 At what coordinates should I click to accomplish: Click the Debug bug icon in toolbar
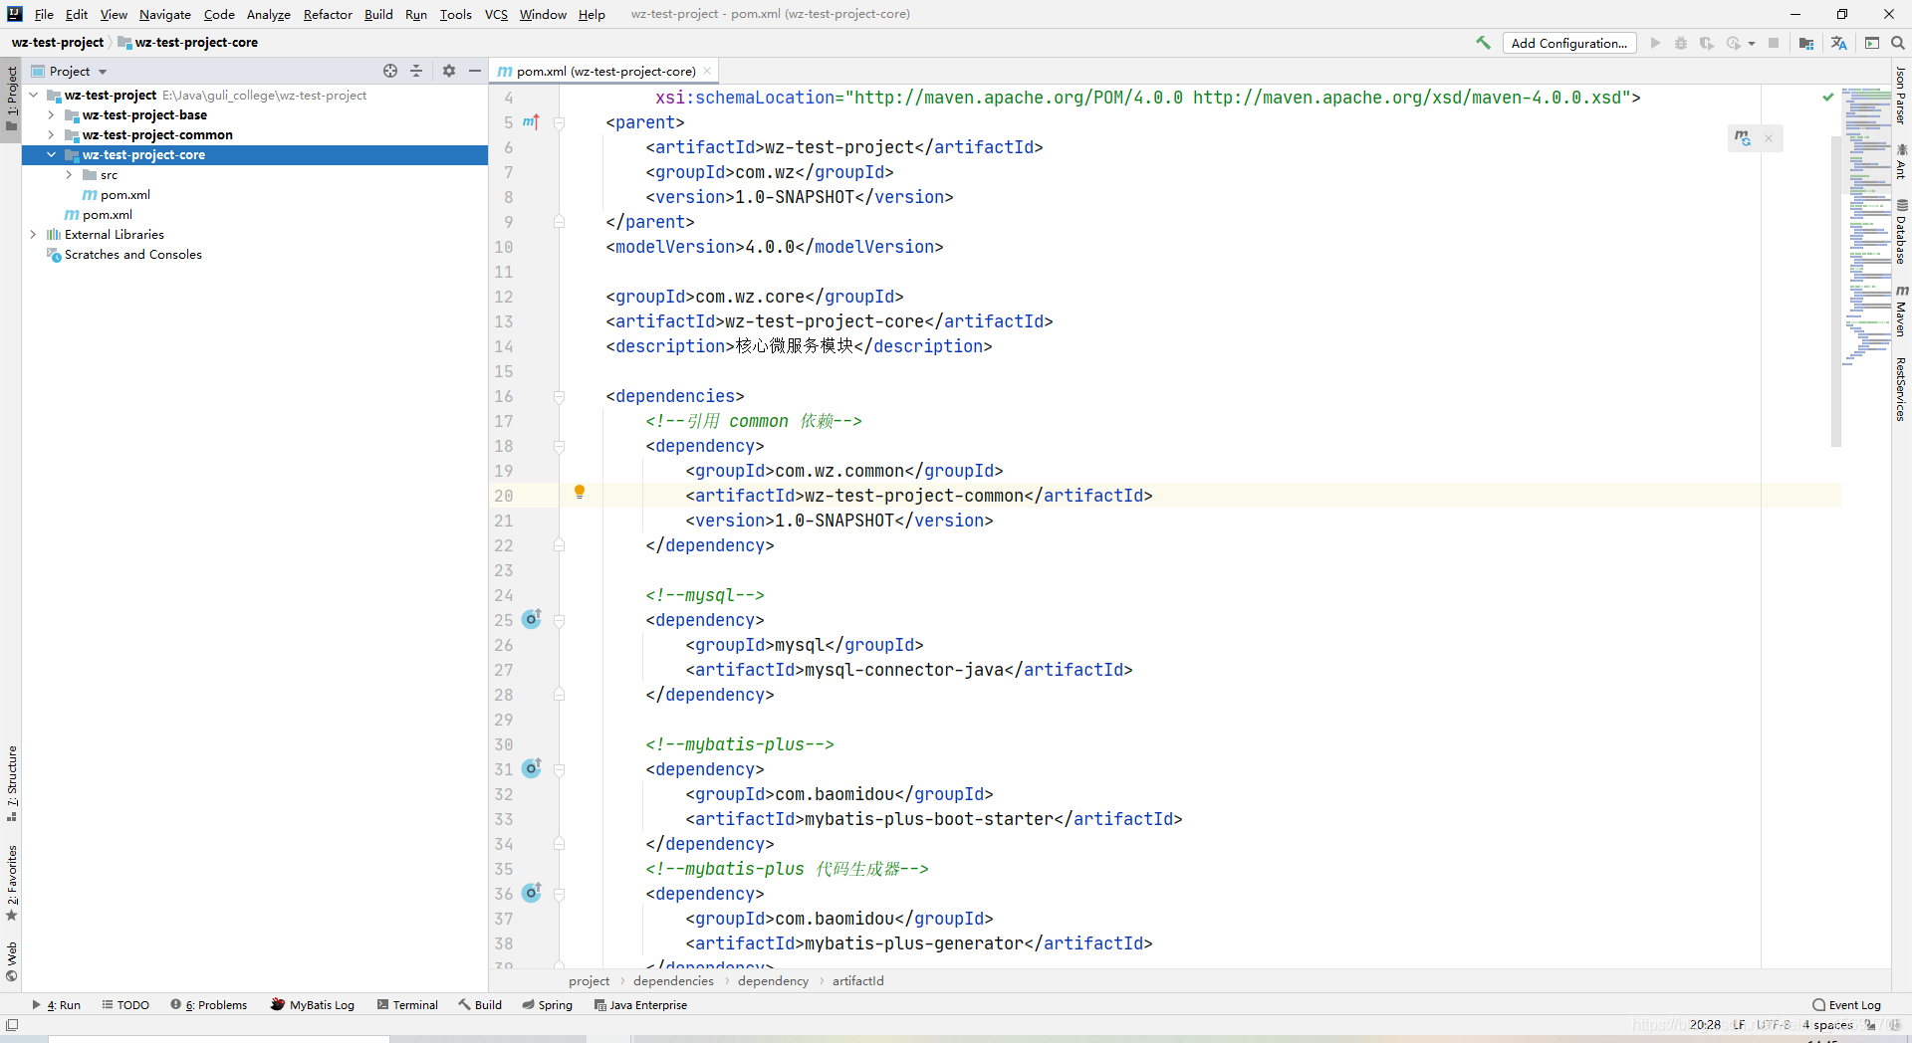(1681, 43)
